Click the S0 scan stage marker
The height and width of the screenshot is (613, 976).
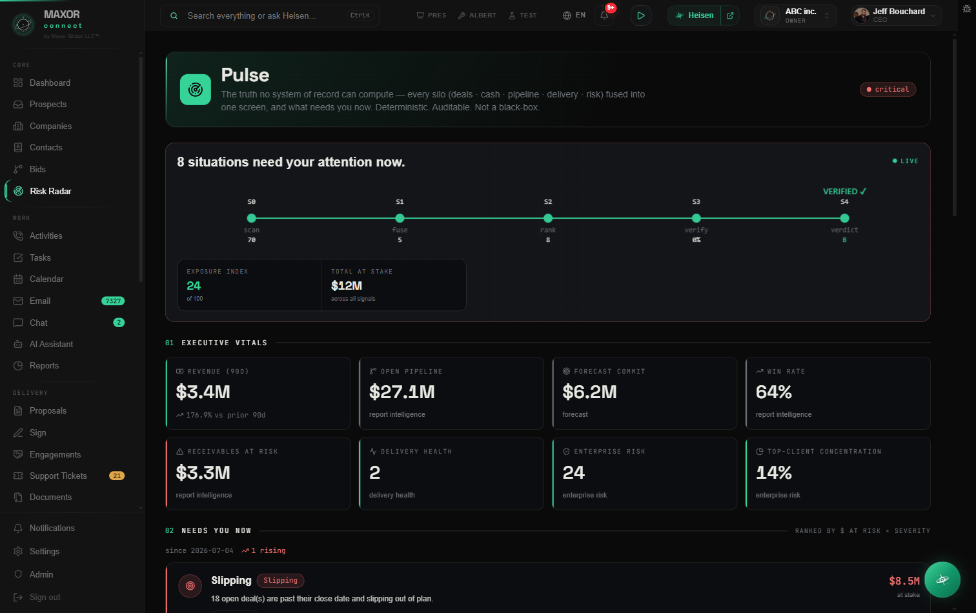tap(252, 218)
